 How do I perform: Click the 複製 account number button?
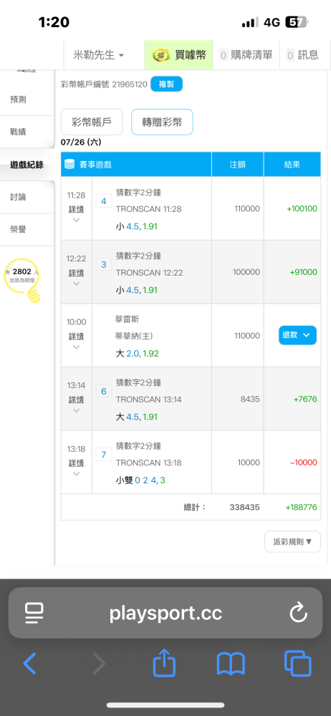click(166, 84)
